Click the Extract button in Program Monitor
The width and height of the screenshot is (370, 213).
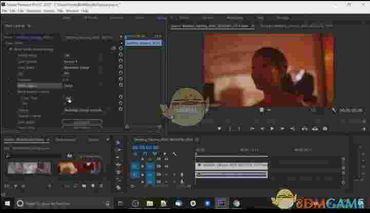pos(315,129)
